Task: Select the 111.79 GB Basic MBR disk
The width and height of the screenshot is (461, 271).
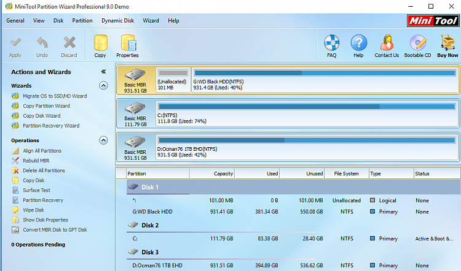Action: [136, 114]
